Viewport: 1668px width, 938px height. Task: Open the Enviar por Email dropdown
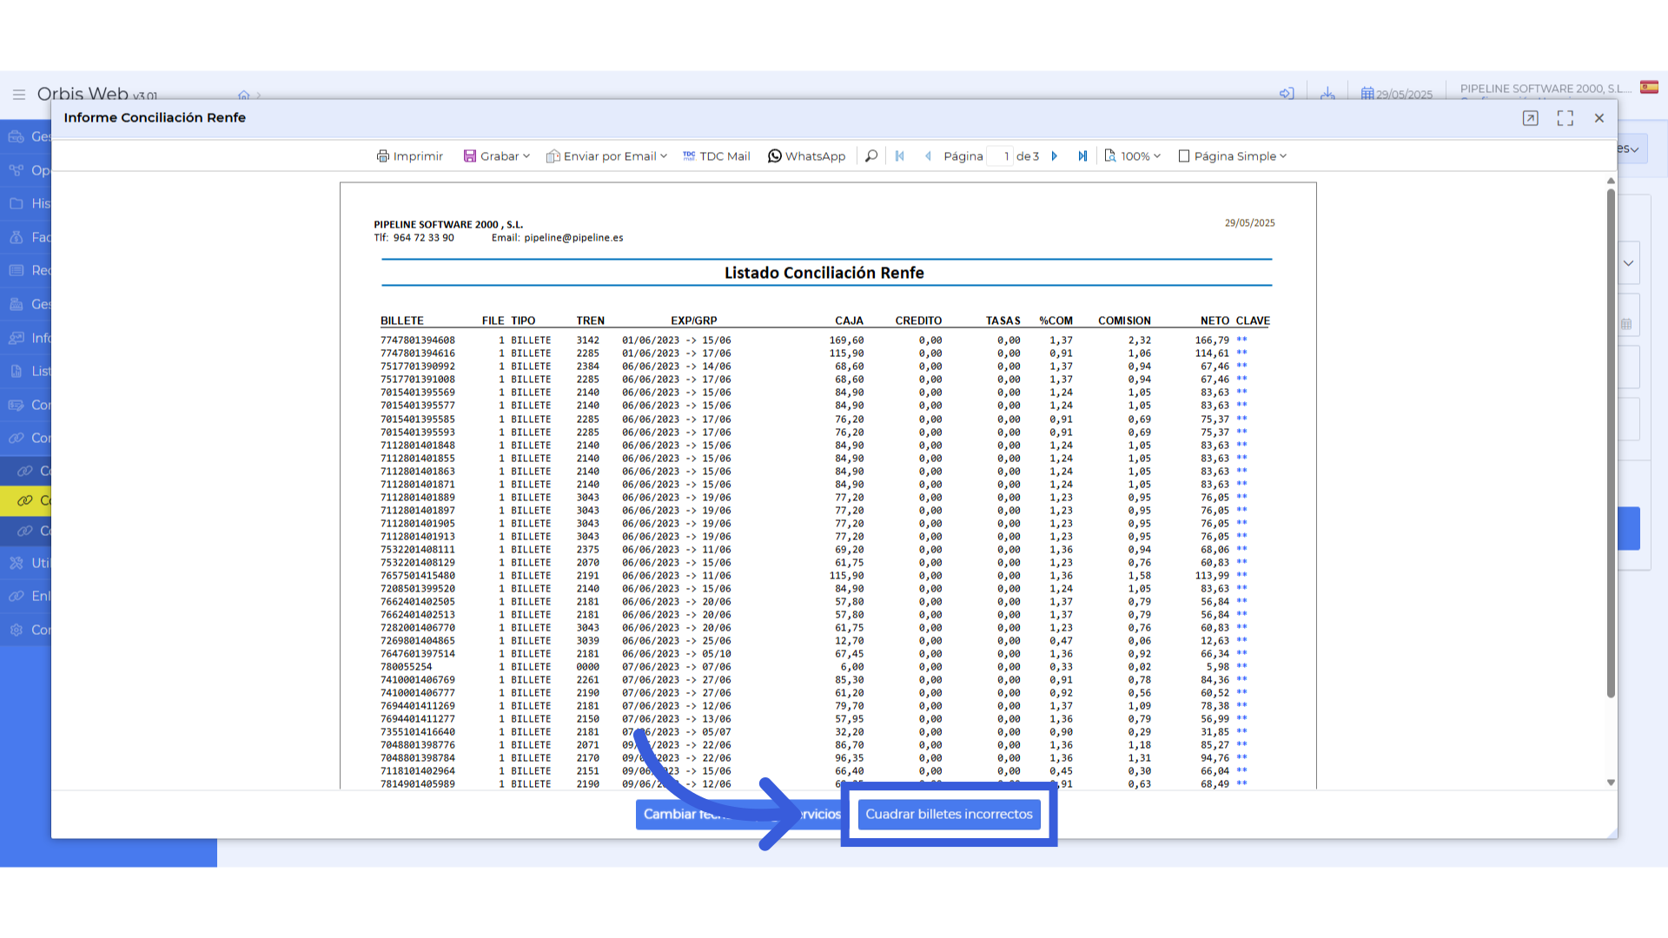tap(606, 156)
